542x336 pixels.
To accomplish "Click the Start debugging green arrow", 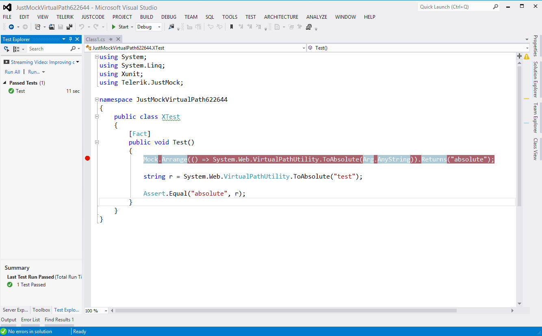I will (114, 27).
